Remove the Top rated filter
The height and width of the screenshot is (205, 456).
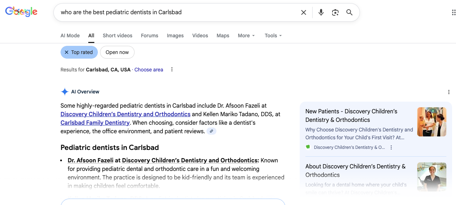click(67, 52)
